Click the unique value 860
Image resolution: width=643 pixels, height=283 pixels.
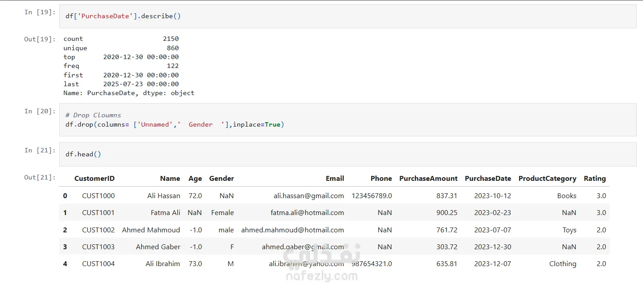pyautogui.click(x=173, y=48)
